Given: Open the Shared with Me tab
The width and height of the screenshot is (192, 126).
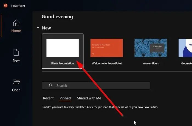Looking at the screenshot, I should point(89,98).
